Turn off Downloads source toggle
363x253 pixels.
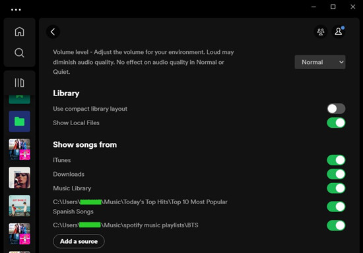[x=336, y=174]
